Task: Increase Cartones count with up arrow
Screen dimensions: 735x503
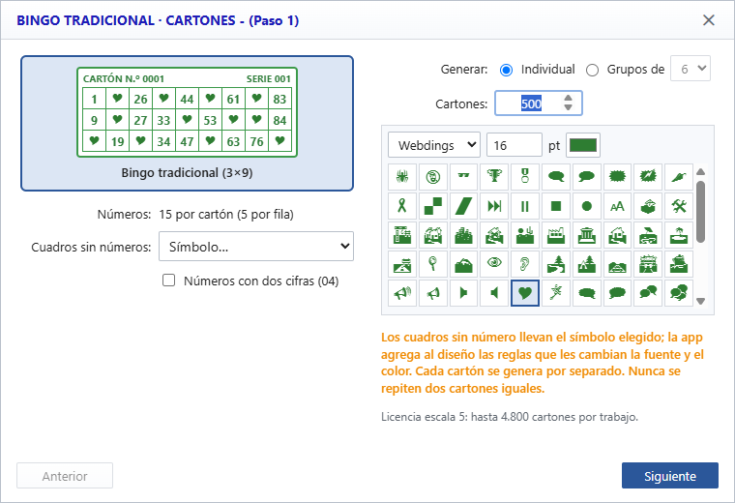Action: (x=568, y=99)
